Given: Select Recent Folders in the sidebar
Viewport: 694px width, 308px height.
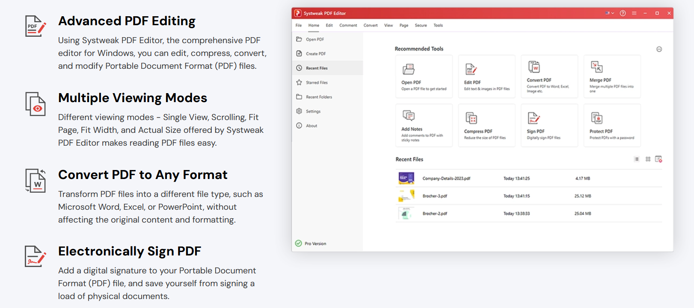Looking at the screenshot, I should pyautogui.click(x=327, y=97).
